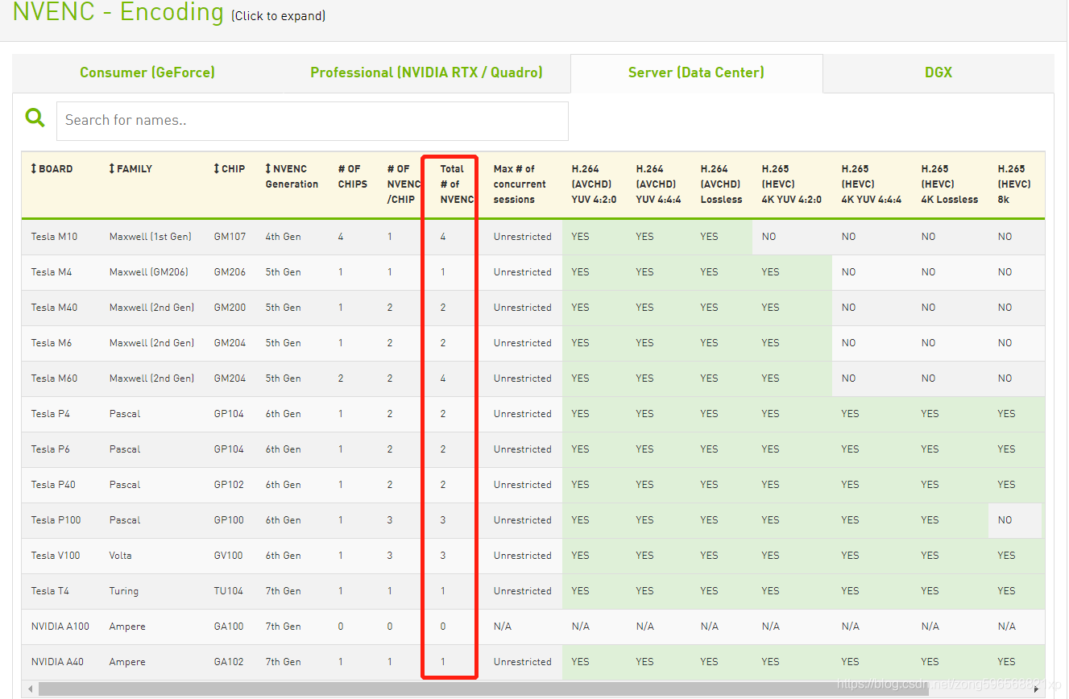Click the GV100 chip cell
This screenshot has width=1069, height=699.
230,556
